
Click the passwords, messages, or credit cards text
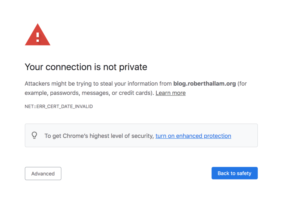click(101, 93)
